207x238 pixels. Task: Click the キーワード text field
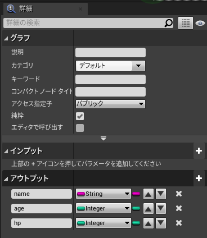click(110, 79)
